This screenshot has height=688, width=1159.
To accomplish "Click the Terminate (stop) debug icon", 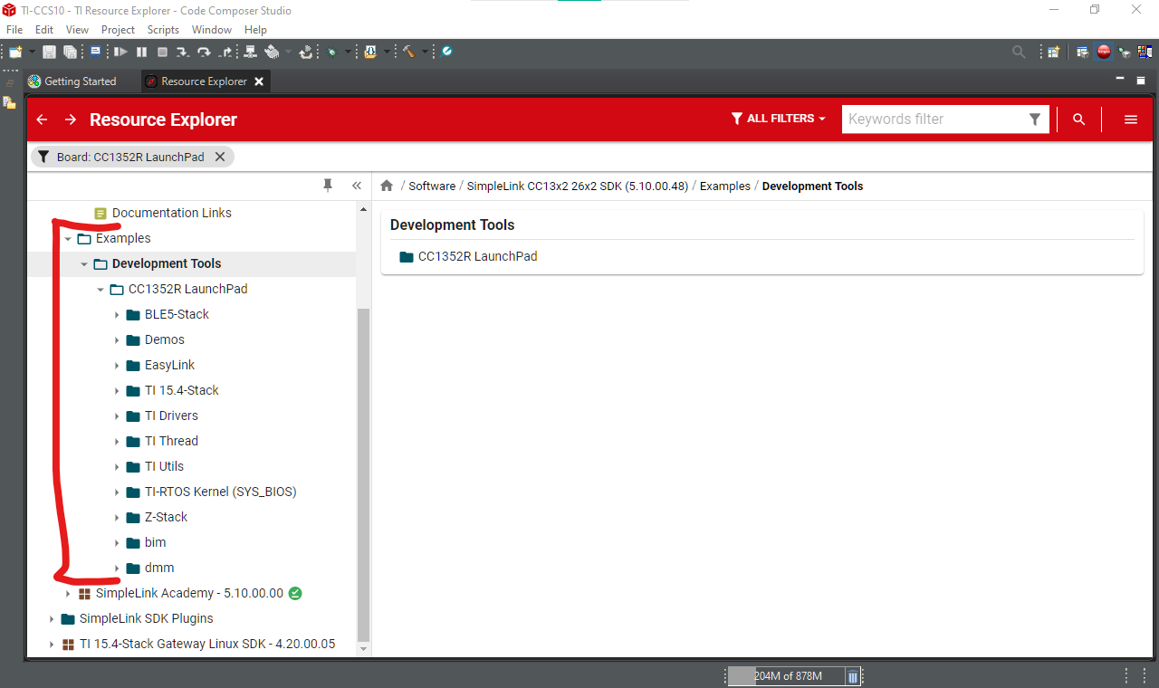I will [163, 53].
